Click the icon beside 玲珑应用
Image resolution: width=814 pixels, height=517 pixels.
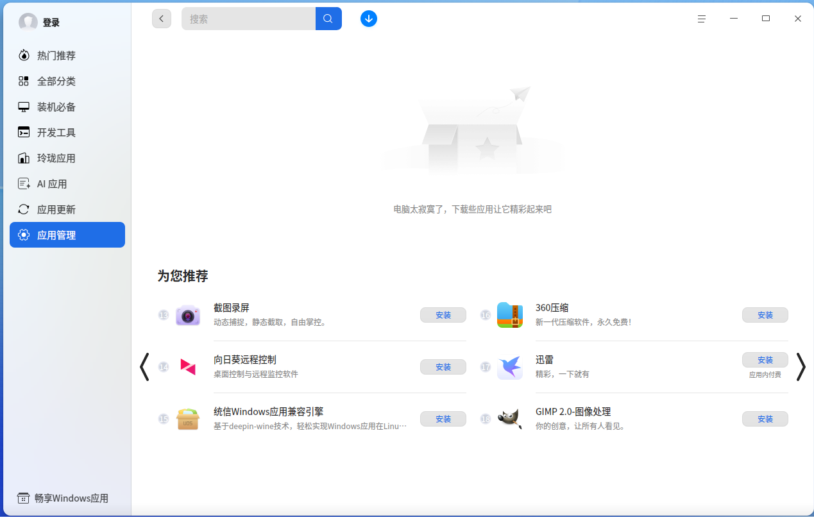pos(24,158)
